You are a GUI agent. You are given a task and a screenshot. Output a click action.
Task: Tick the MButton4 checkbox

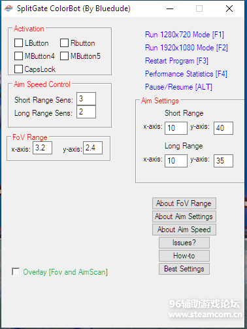18,56
